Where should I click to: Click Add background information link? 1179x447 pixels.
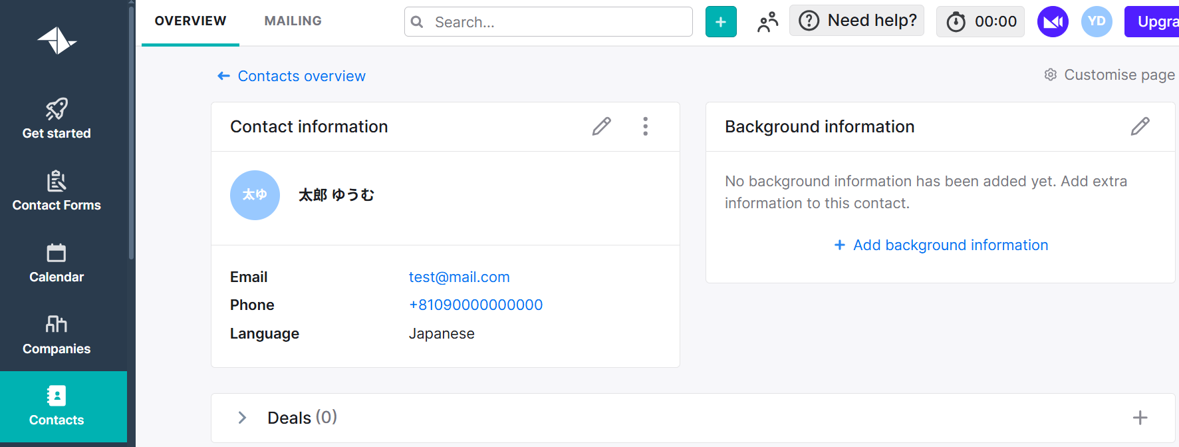[941, 245]
